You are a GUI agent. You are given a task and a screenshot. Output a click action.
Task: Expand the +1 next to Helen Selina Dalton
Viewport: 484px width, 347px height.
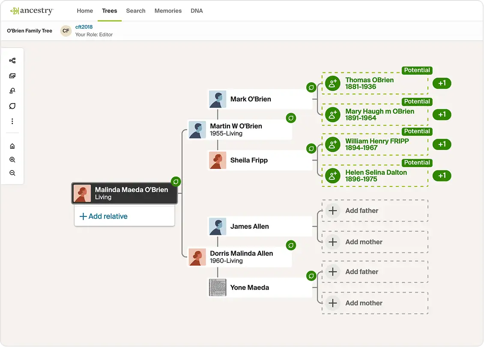[x=442, y=176]
